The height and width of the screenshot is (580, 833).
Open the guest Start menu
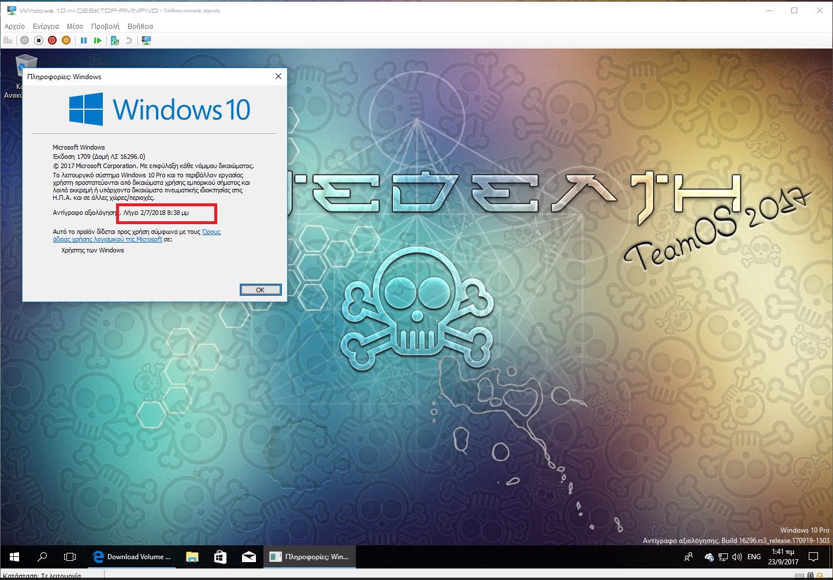[14, 557]
